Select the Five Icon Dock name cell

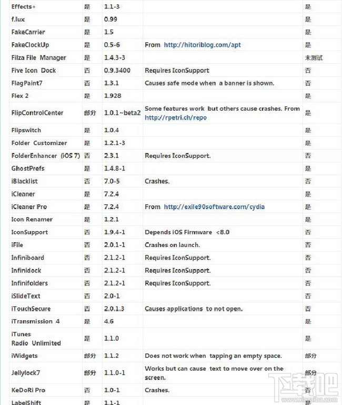[34, 71]
